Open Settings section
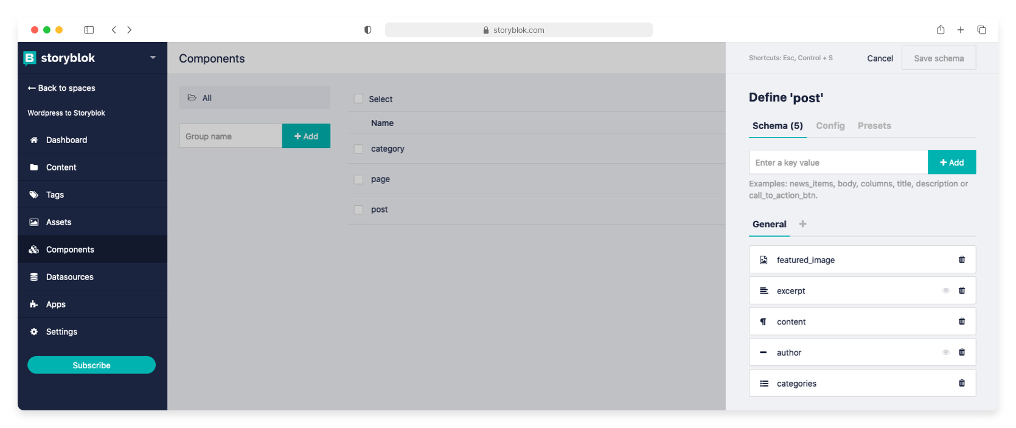This screenshot has height=428, width=1016. pyautogui.click(x=92, y=332)
